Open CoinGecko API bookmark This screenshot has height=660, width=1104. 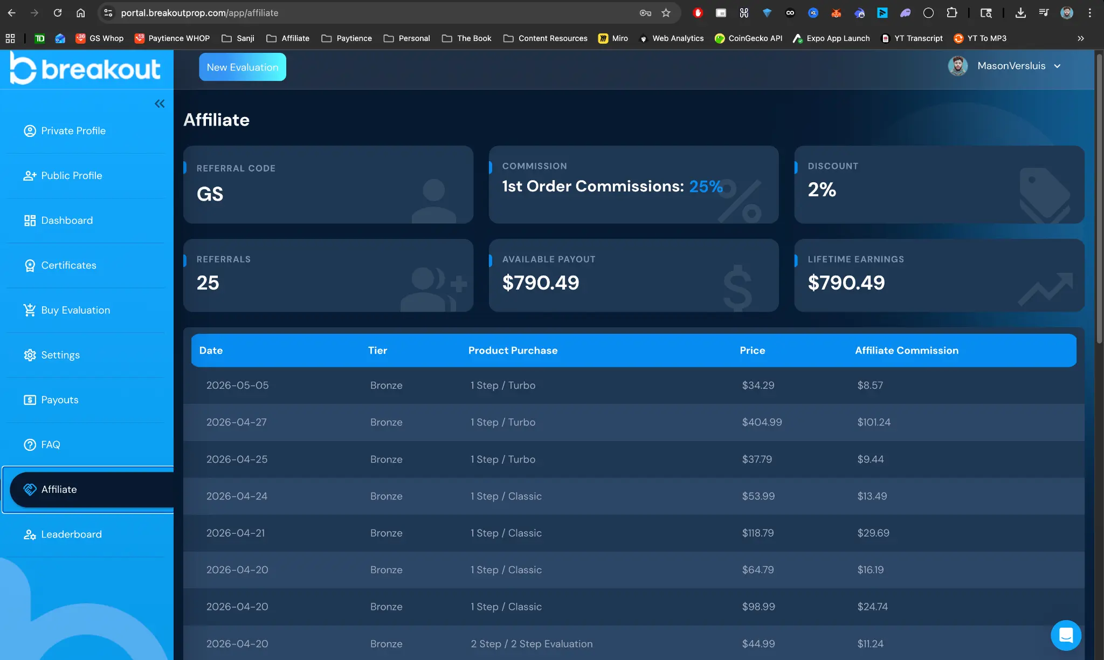coord(748,38)
